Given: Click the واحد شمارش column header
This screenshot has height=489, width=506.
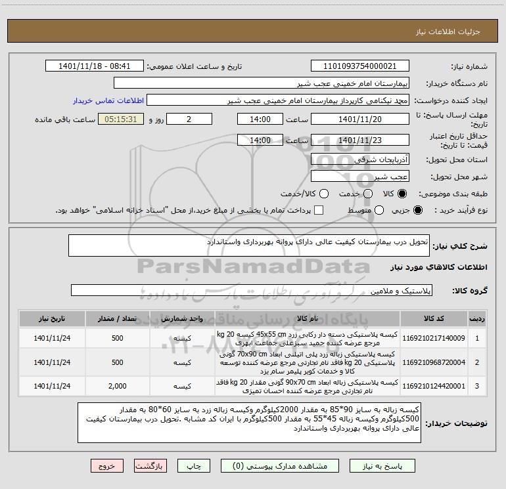Looking at the screenshot, I should coord(182,318).
